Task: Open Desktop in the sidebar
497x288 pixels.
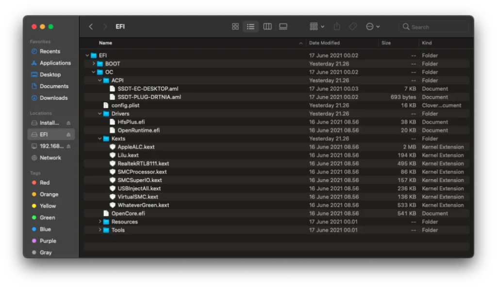Action: [x=46, y=75]
